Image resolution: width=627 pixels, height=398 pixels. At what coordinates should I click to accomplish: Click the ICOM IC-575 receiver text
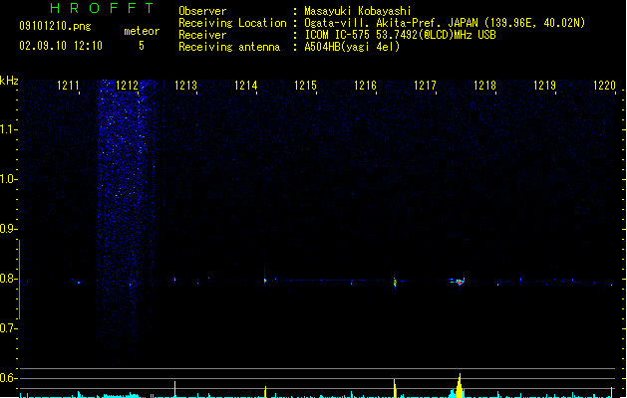[x=400, y=35]
